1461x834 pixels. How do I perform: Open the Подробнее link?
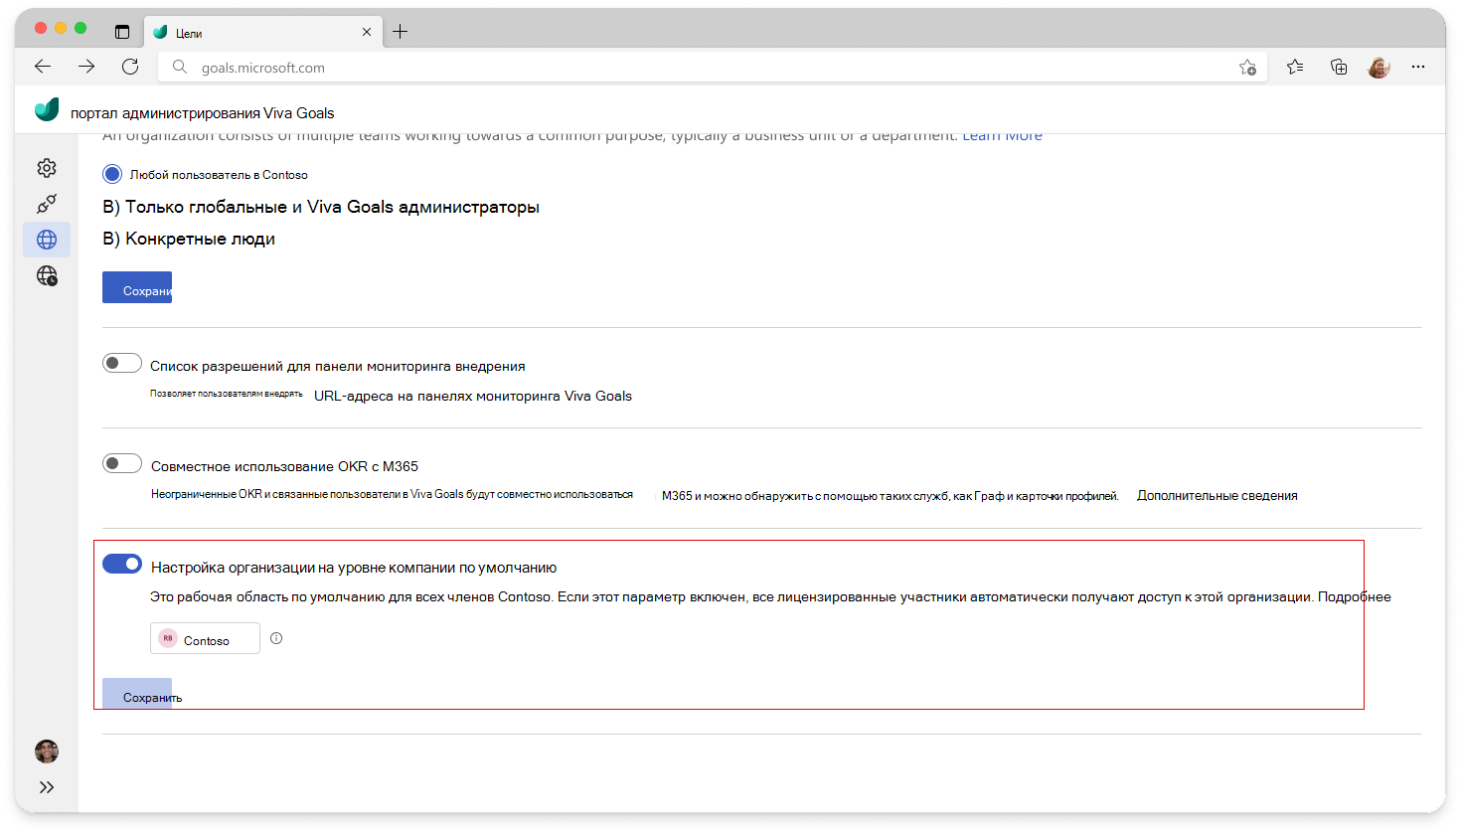[1355, 597]
